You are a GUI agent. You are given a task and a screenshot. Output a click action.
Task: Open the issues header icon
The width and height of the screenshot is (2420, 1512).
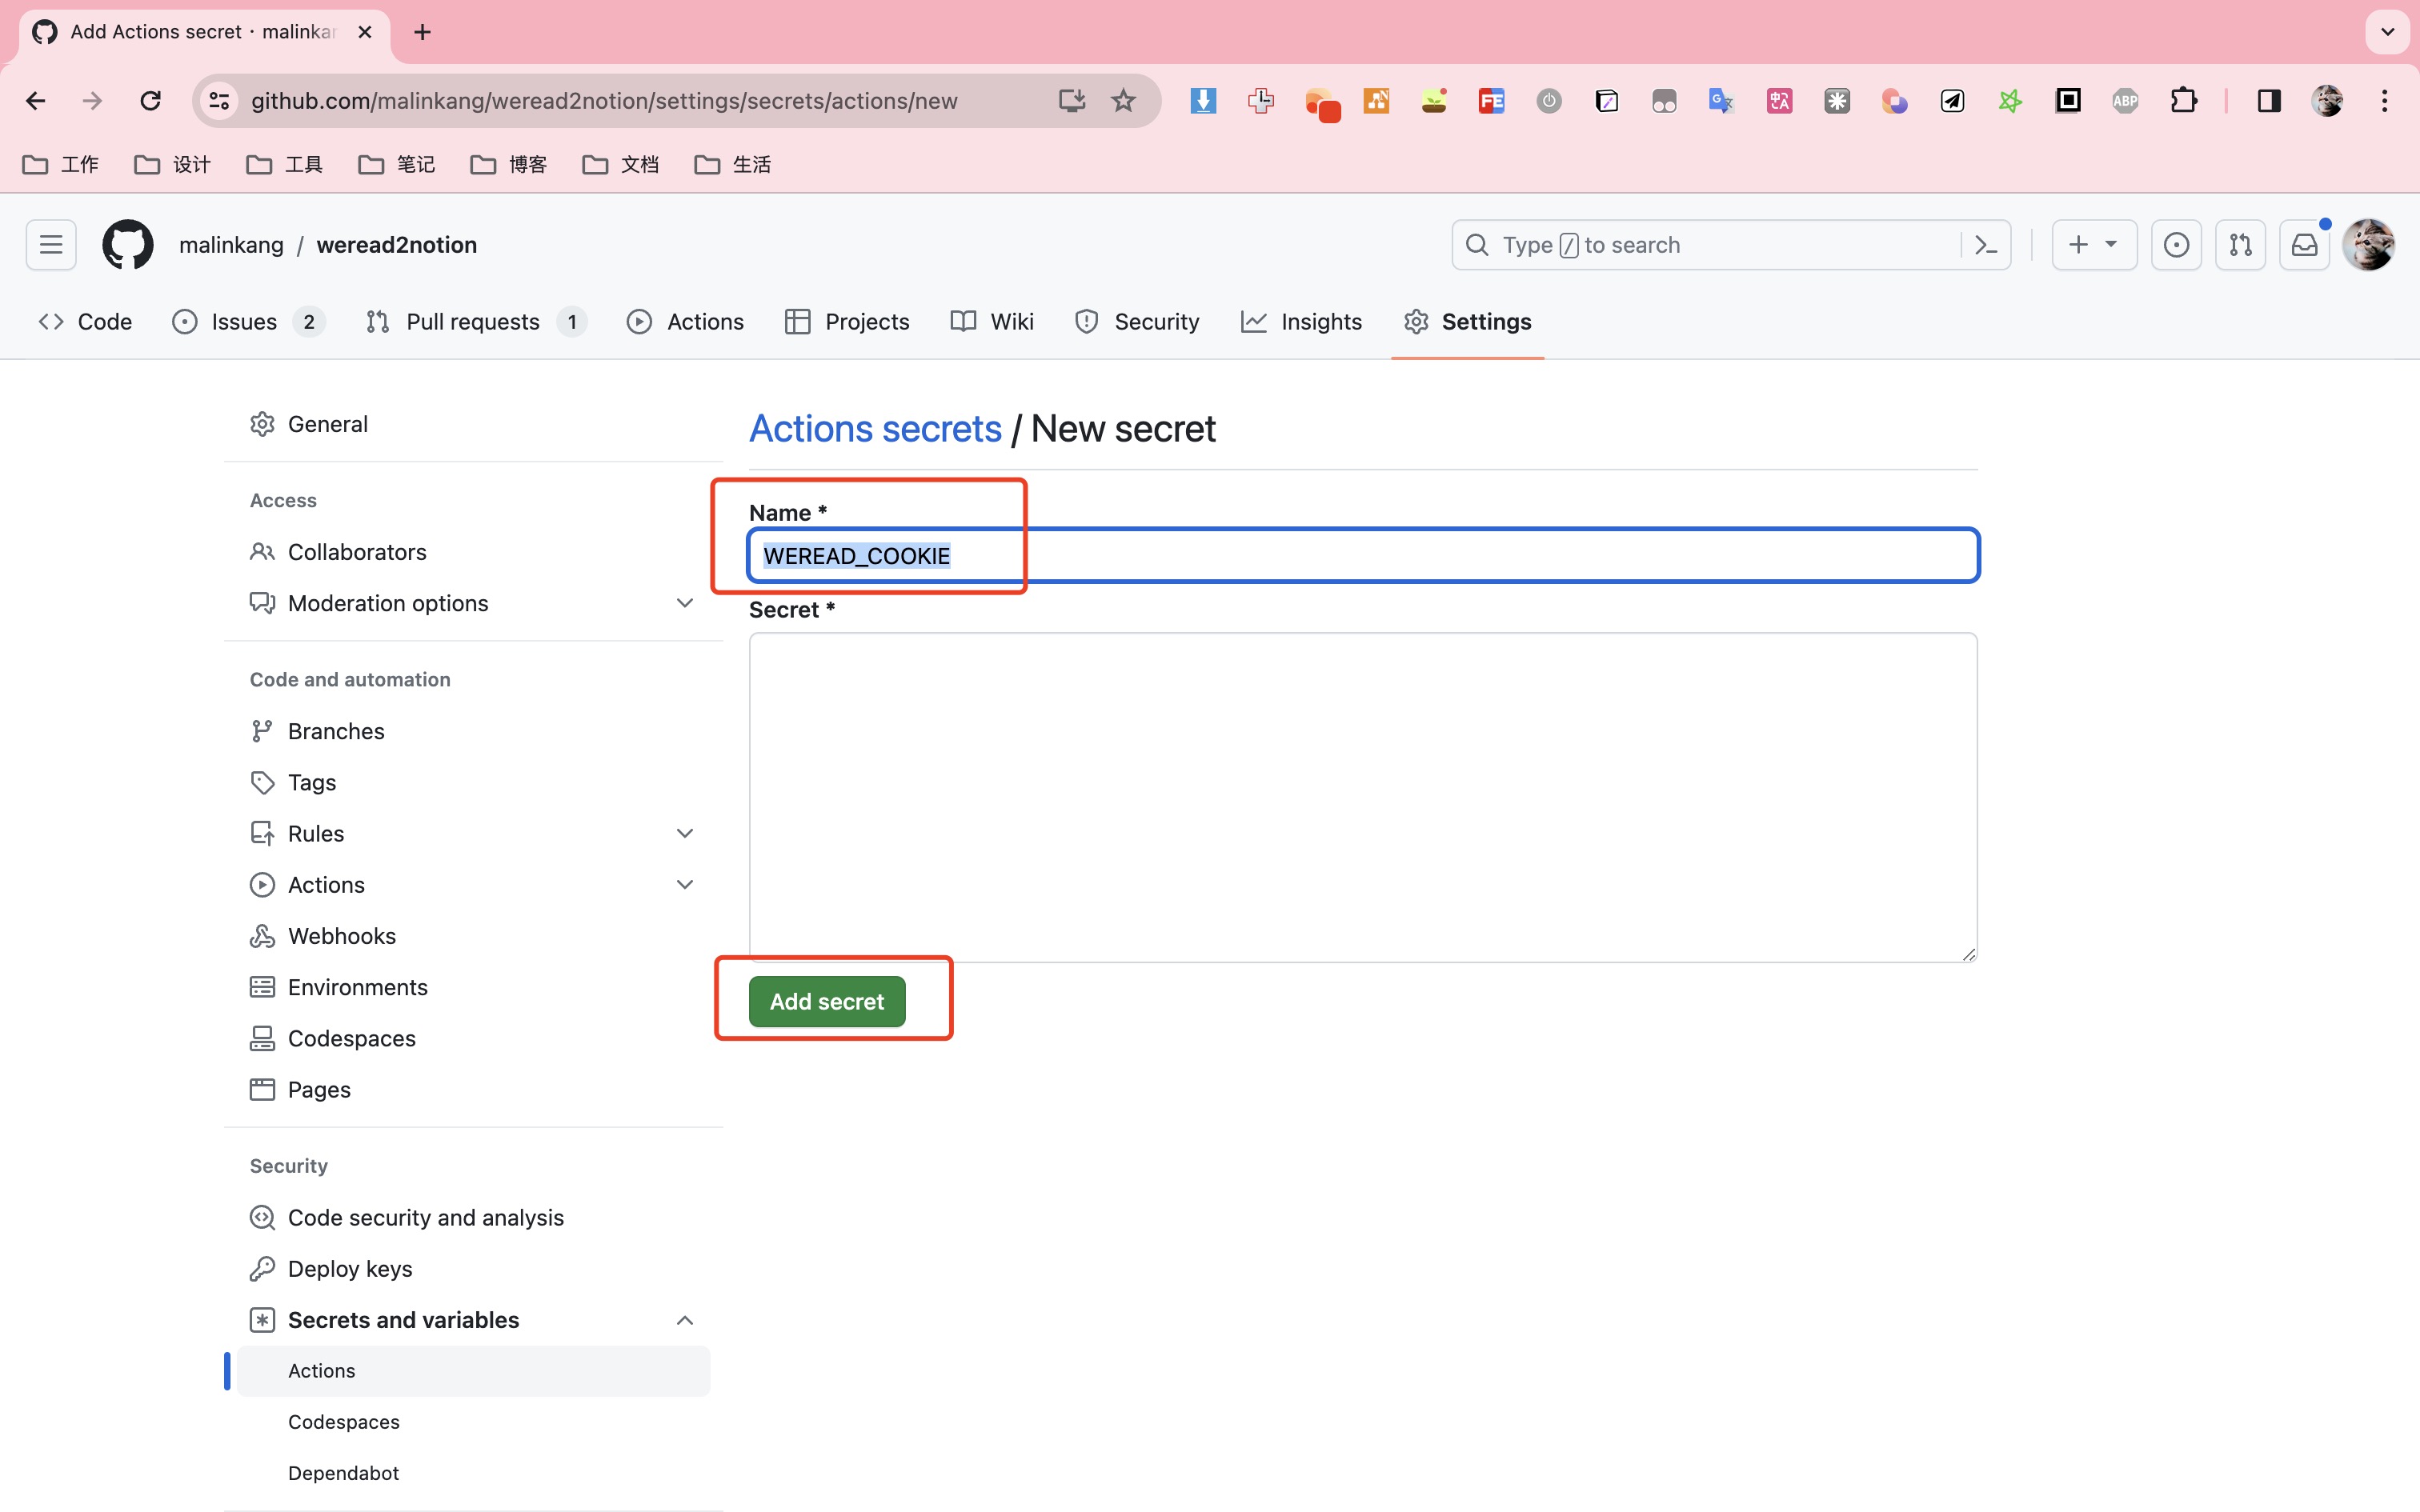pos(2176,245)
